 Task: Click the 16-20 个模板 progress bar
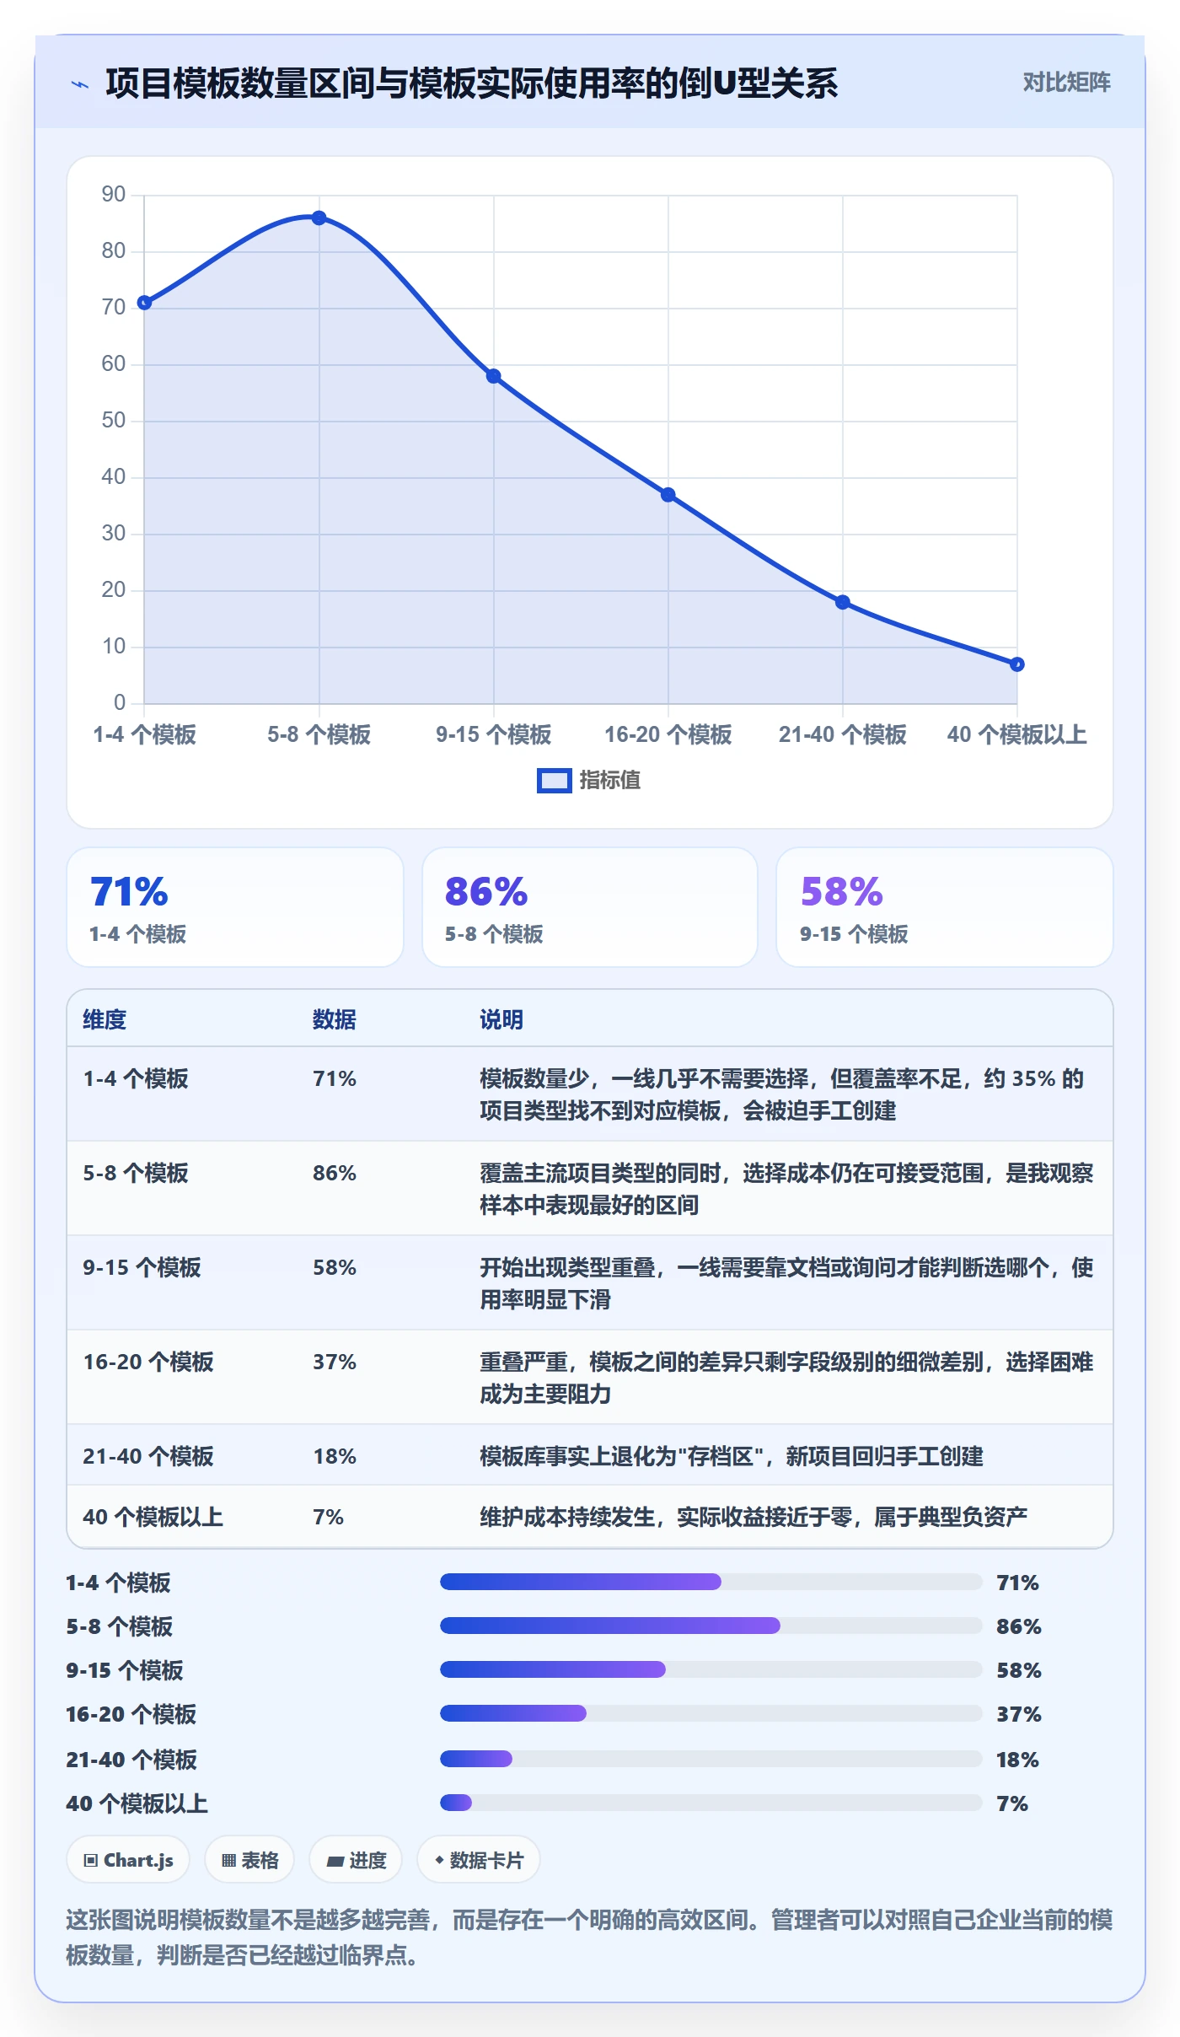(x=711, y=1713)
